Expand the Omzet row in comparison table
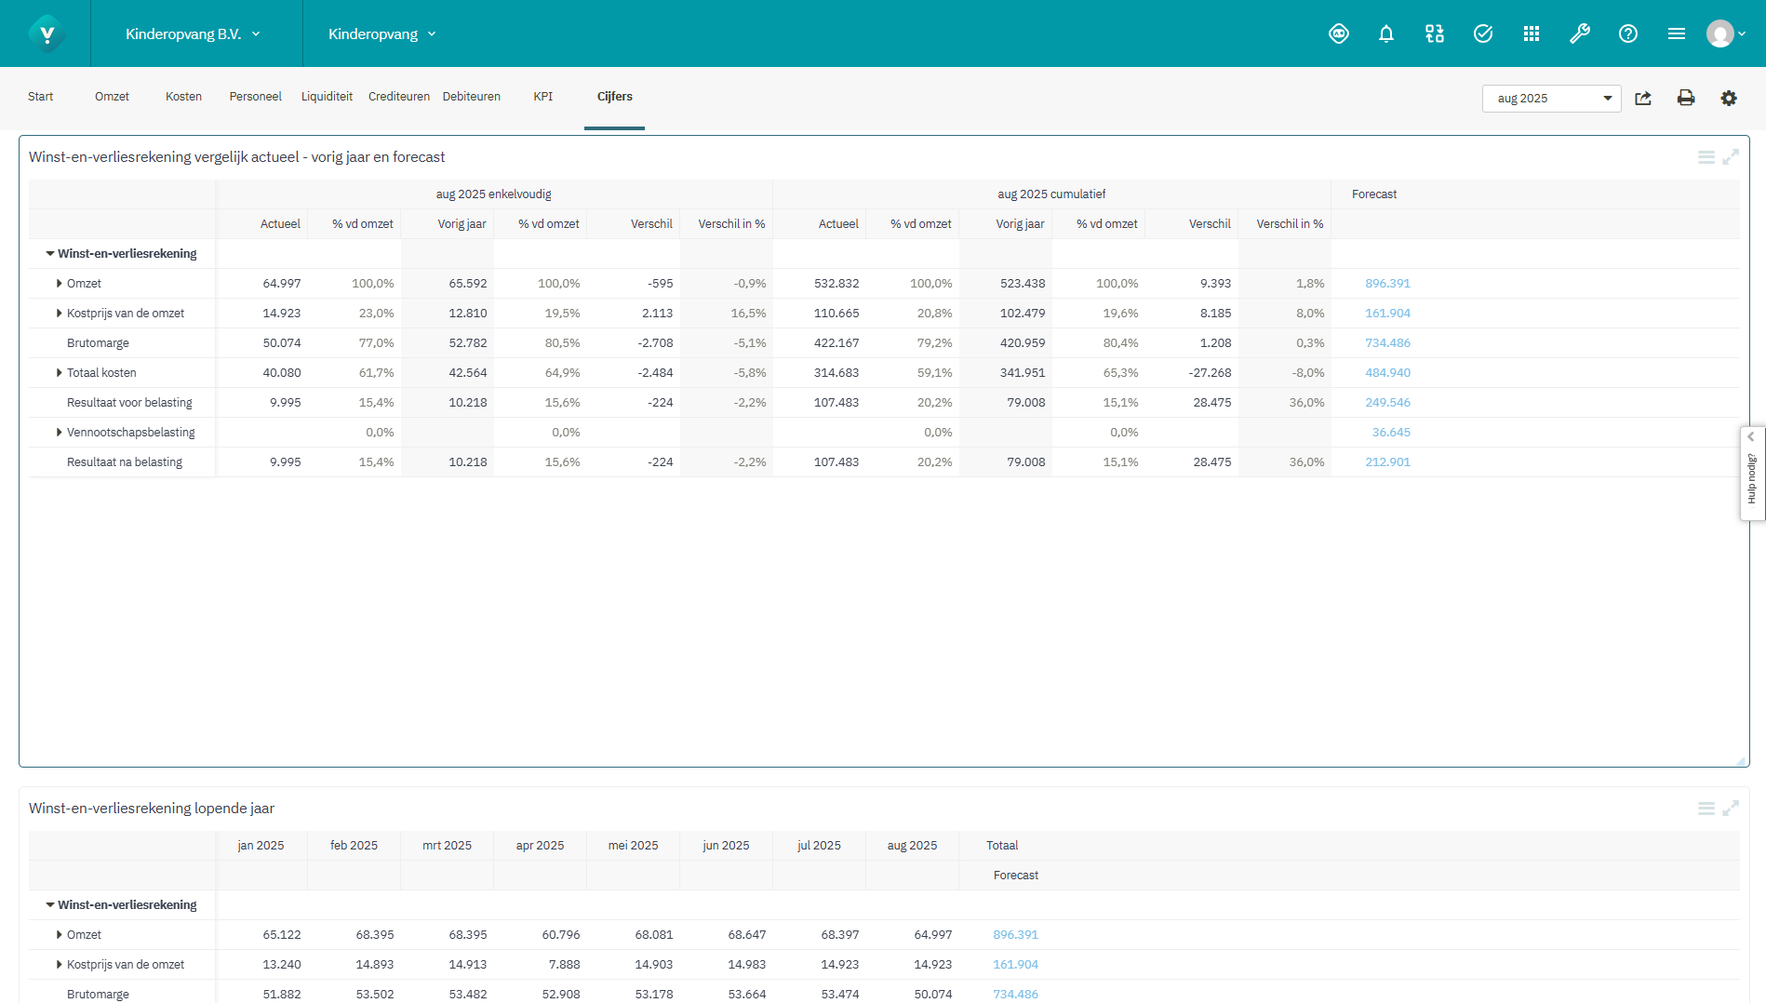 click(60, 284)
